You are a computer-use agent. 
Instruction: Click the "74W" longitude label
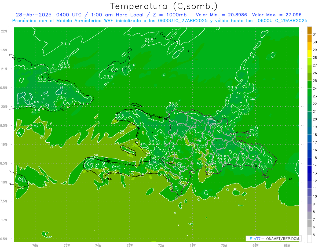98,245
